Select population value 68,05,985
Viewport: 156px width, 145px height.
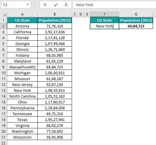coord(55,55)
